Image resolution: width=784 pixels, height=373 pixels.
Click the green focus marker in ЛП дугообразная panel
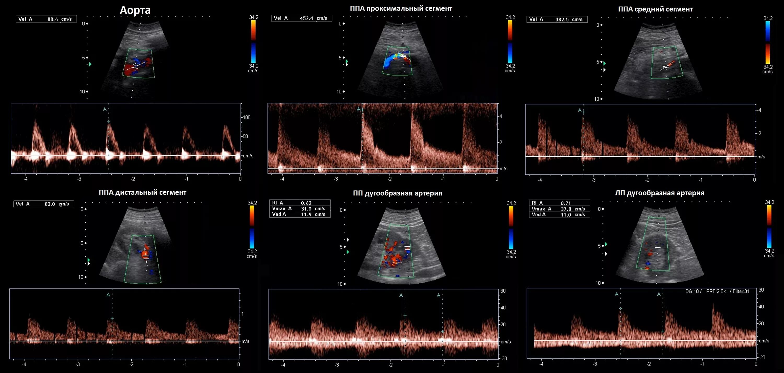click(606, 244)
